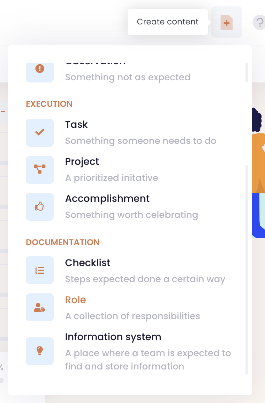Viewport: 265px width, 403px height.
Task: Choose the Project menu entry
Action: (x=82, y=162)
